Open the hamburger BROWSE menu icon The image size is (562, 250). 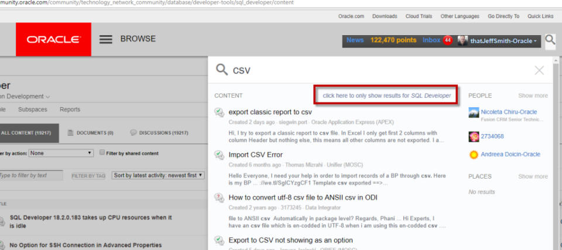coord(106,39)
